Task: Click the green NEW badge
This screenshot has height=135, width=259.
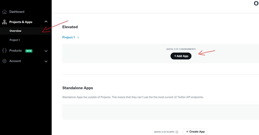Action: tap(29, 51)
